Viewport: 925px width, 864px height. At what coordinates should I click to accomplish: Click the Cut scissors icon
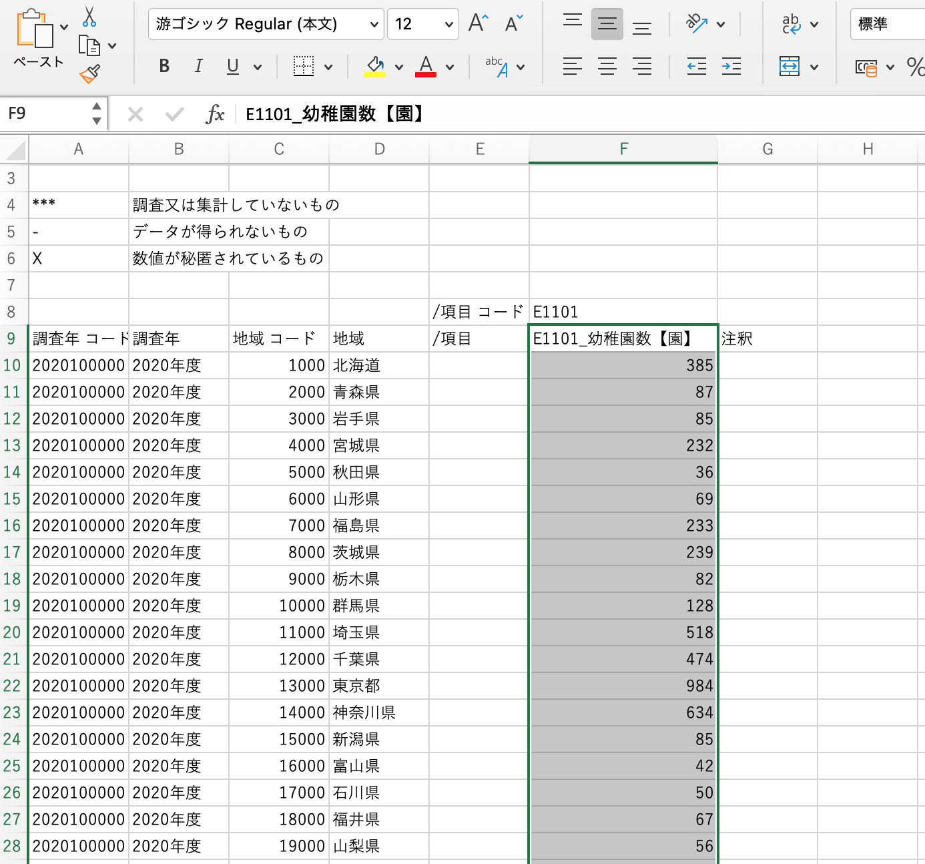89,17
